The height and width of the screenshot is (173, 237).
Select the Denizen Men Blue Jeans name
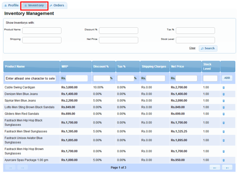click(x=21, y=94)
